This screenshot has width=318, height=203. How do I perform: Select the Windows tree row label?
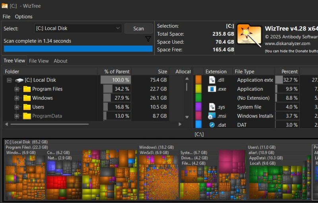coord(43,98)
